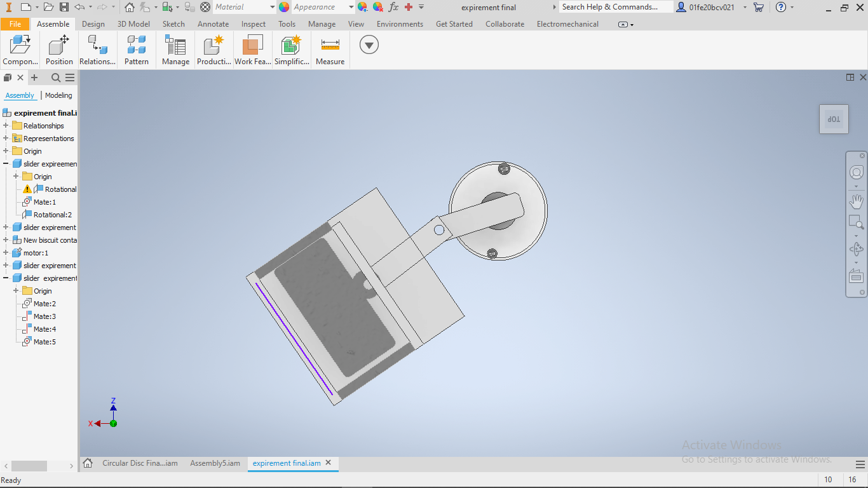Select the Measure tool
The height and width of the screenshot is (488, 868).
330,50
